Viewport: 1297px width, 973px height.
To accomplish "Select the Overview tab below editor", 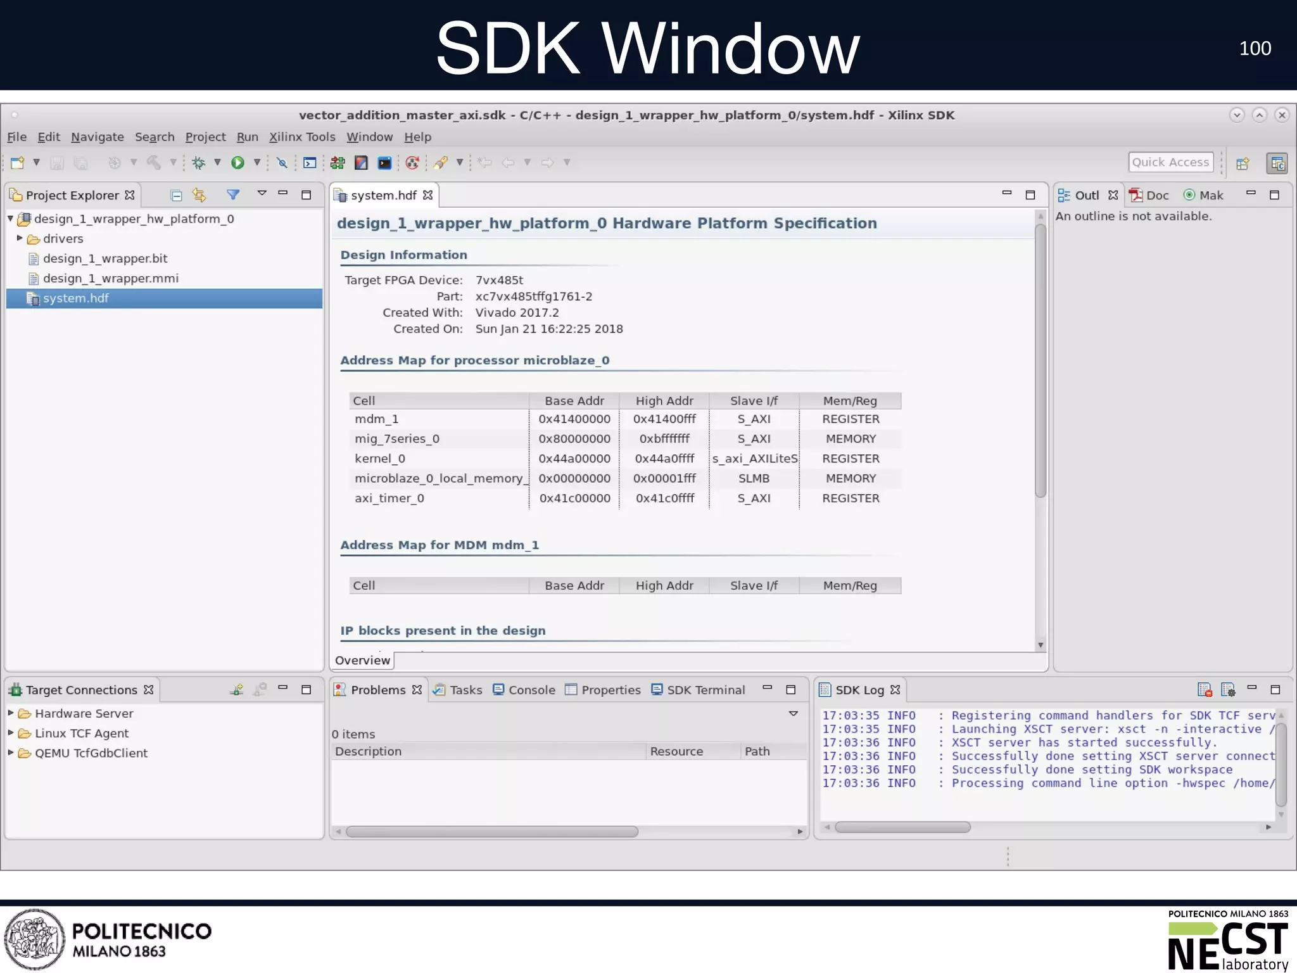I will point(362,660).
